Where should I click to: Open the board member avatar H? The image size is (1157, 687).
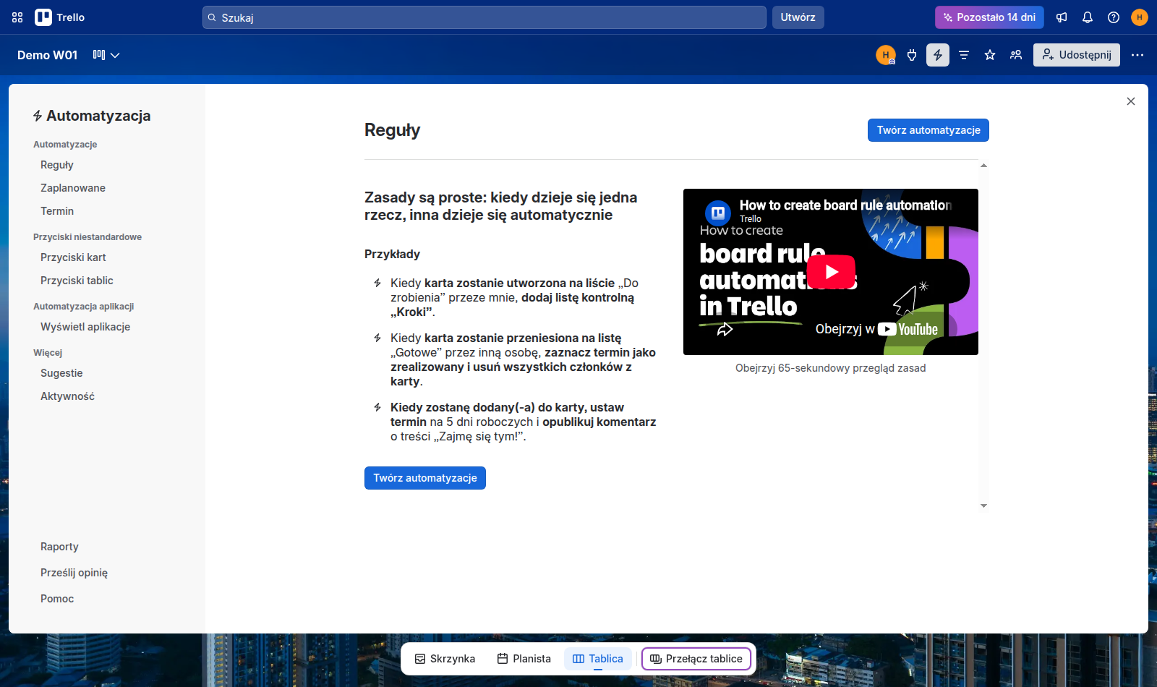(x=886, y=55)
